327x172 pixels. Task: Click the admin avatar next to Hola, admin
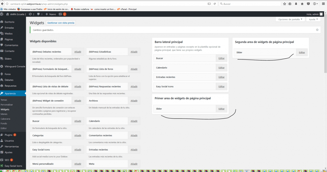(x=321, y=14)
